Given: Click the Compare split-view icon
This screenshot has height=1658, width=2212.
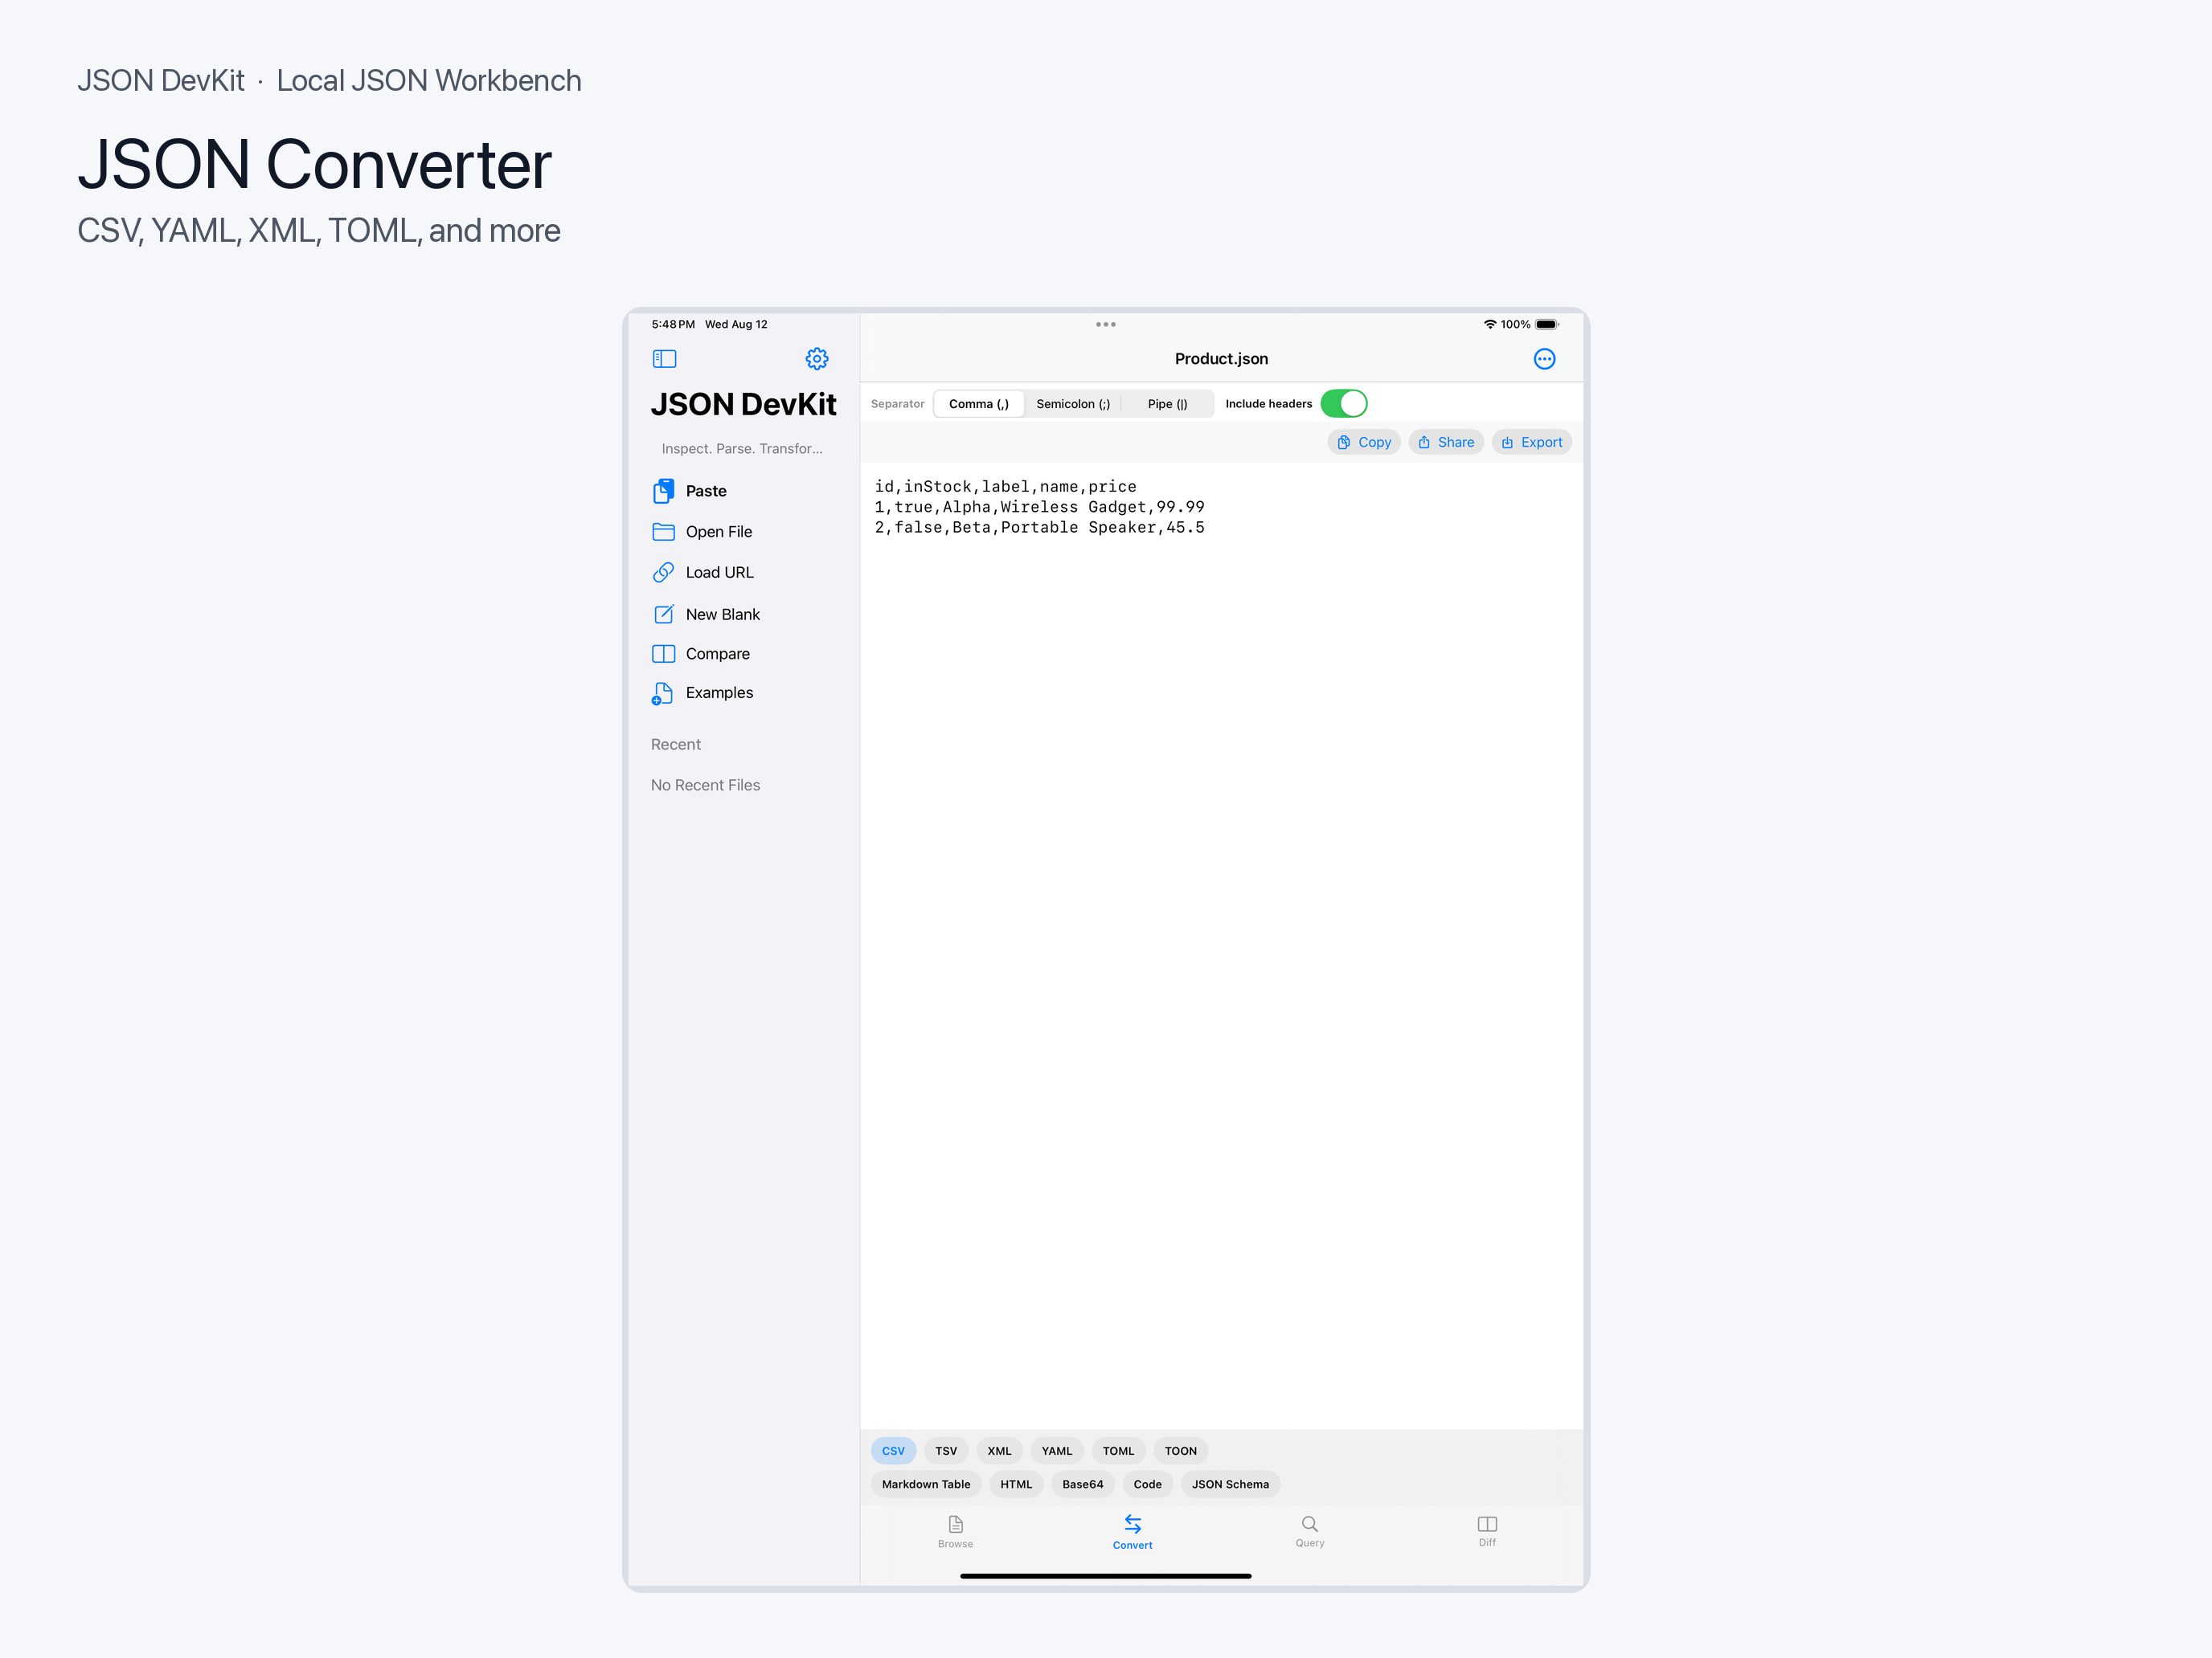Looking at the screenshot, I should click(663, 654).
